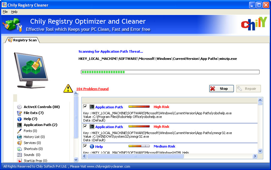The height and width of the screenshot is (170, 271).
Task: Click the Services icon in category list
Action: 19,143
